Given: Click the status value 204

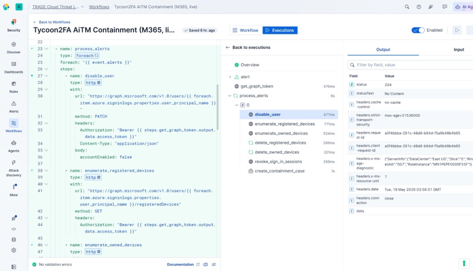Looking at the screenshot, I should pyautogui.click(x=388, y=85).
